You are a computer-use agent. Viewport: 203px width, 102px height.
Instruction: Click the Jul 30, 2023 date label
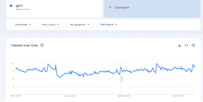click(x=177, y=96)
